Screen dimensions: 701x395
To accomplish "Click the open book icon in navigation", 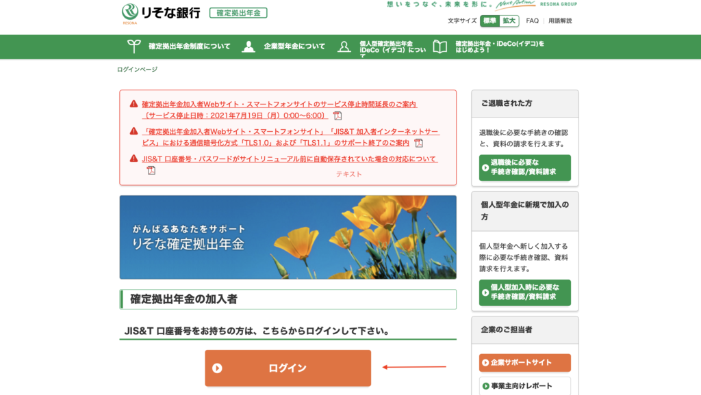I will pyautogui.click(x=440, y=46).
